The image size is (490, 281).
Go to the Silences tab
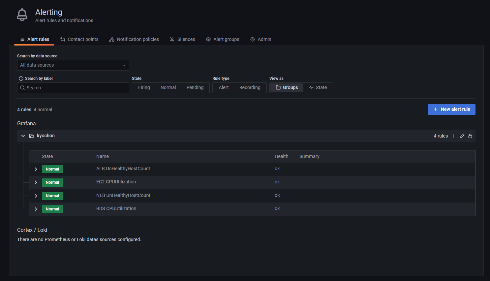[x=182, y=39]
